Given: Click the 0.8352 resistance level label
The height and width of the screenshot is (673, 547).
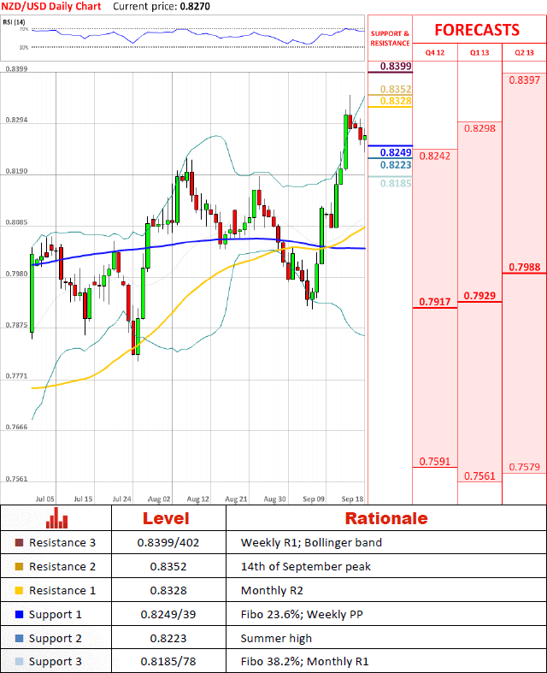Looking at the screenshot, I should [x=396, y=89].
